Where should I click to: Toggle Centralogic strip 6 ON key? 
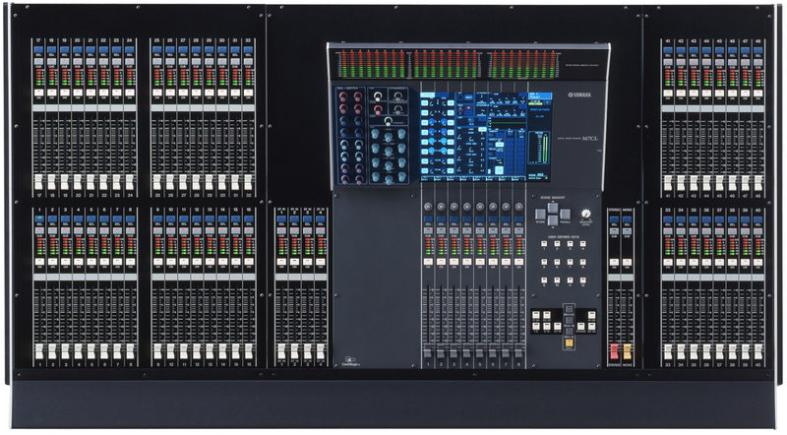[x=493, y=262]
